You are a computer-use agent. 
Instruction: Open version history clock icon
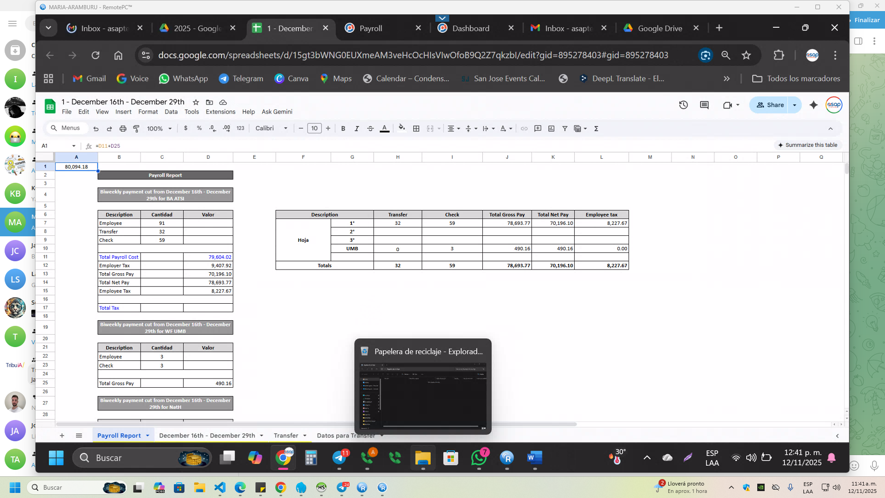(683, 105)
